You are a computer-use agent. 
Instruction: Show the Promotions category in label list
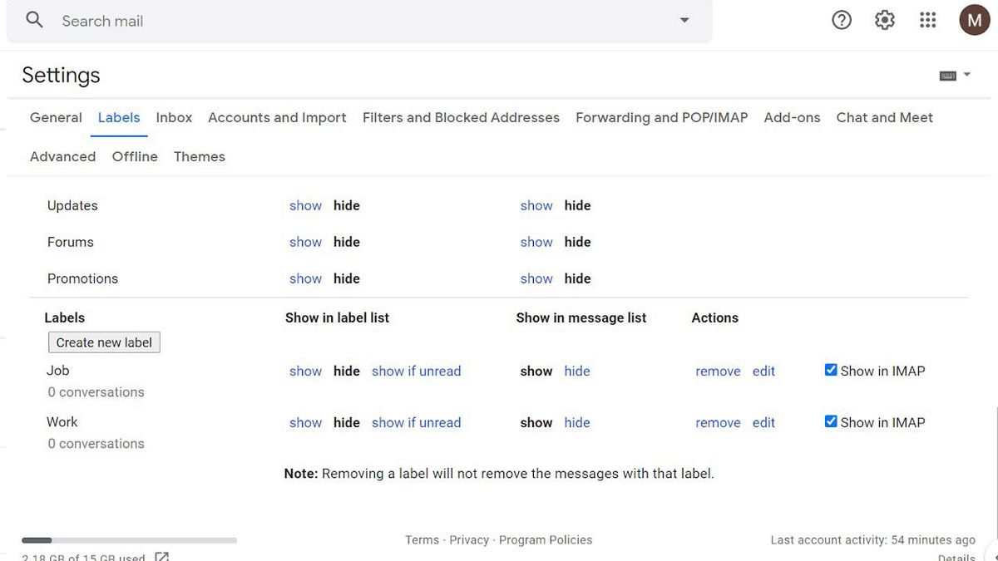[x=304, y=278]
